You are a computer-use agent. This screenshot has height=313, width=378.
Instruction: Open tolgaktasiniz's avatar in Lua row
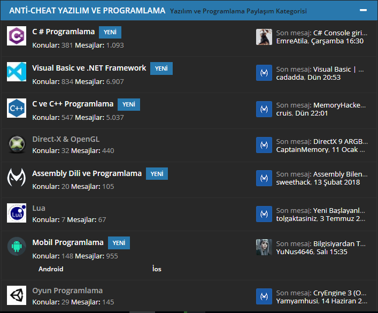click(x=264, y=214)
